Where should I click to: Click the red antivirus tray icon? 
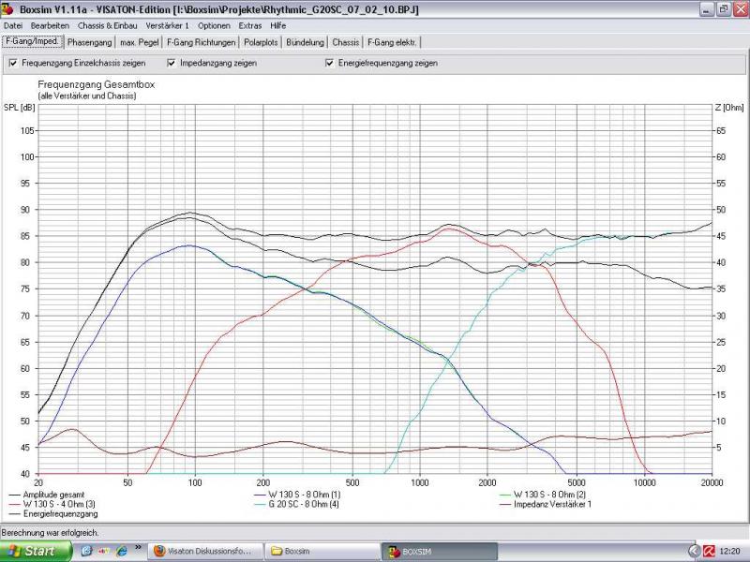coord(710,551)
